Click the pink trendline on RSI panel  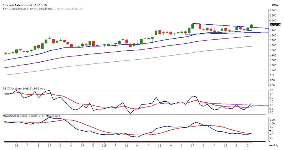[231, 104]
